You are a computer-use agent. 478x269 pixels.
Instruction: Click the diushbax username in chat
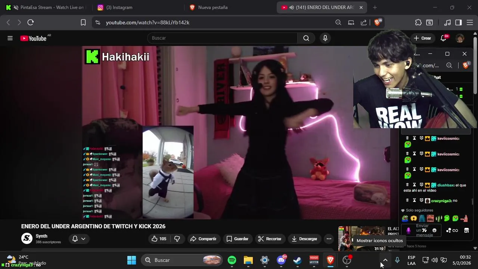(446, 185)
